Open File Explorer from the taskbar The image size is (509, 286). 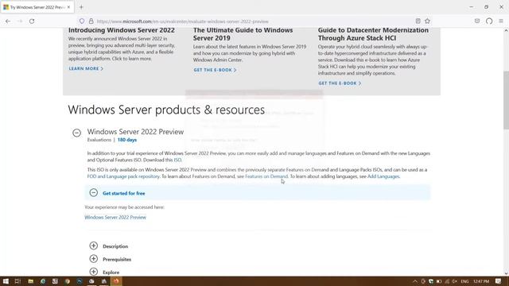click(30, 281)
